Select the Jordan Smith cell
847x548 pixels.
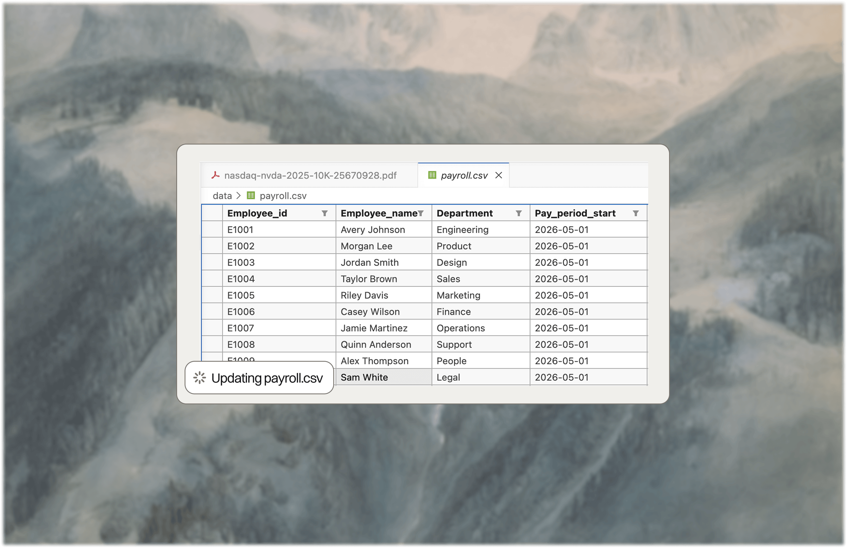(x=384, y=262)
